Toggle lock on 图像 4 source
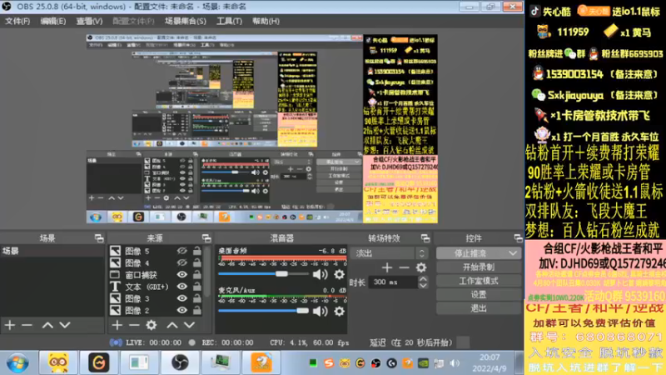 pos(196,262)
